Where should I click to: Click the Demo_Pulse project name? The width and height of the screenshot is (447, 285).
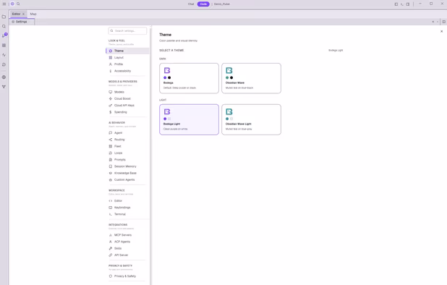point(222,4)
